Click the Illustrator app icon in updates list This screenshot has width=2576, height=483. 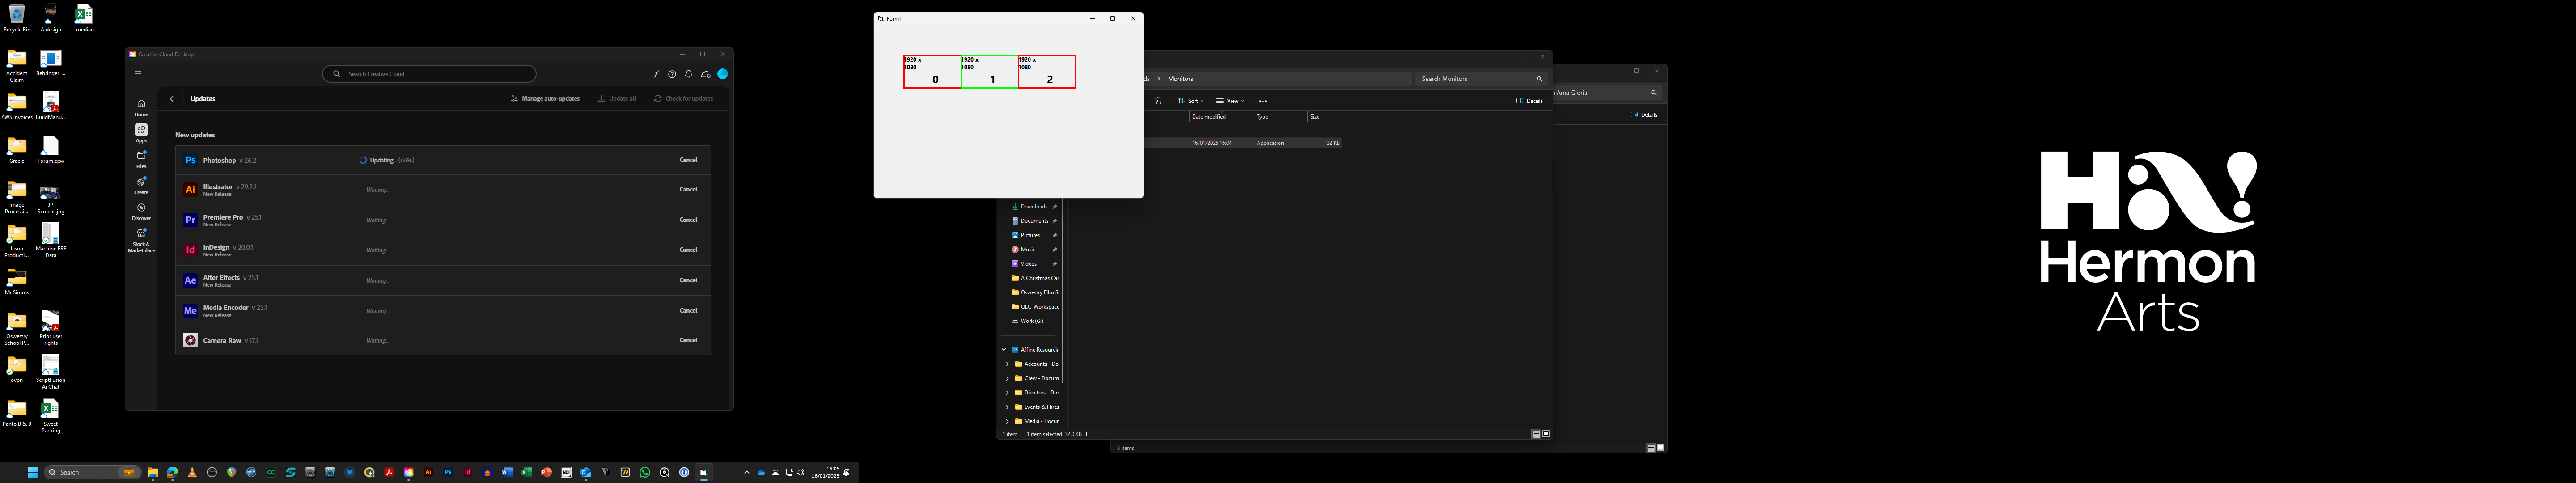click(x=190, y=189)
